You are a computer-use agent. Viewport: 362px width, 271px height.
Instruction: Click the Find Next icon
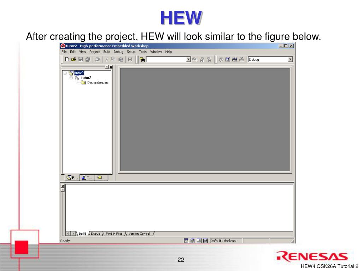[x=202, y=59]
